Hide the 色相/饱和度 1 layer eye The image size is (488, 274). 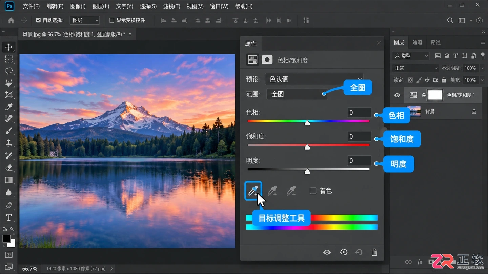click(x=397, y=95)
